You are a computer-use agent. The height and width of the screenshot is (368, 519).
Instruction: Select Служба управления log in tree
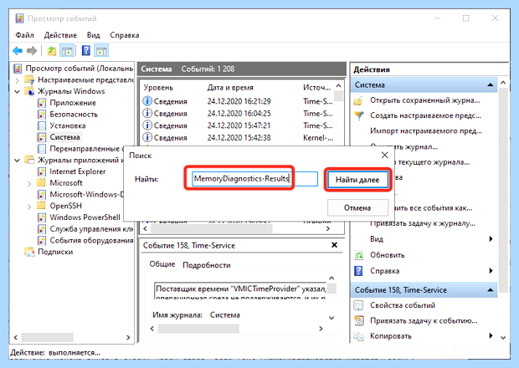point(91,229)
